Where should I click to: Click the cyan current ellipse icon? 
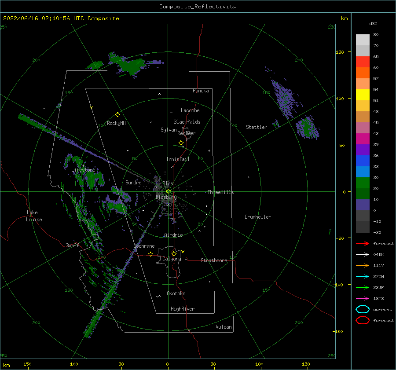(x=363, y=309)
